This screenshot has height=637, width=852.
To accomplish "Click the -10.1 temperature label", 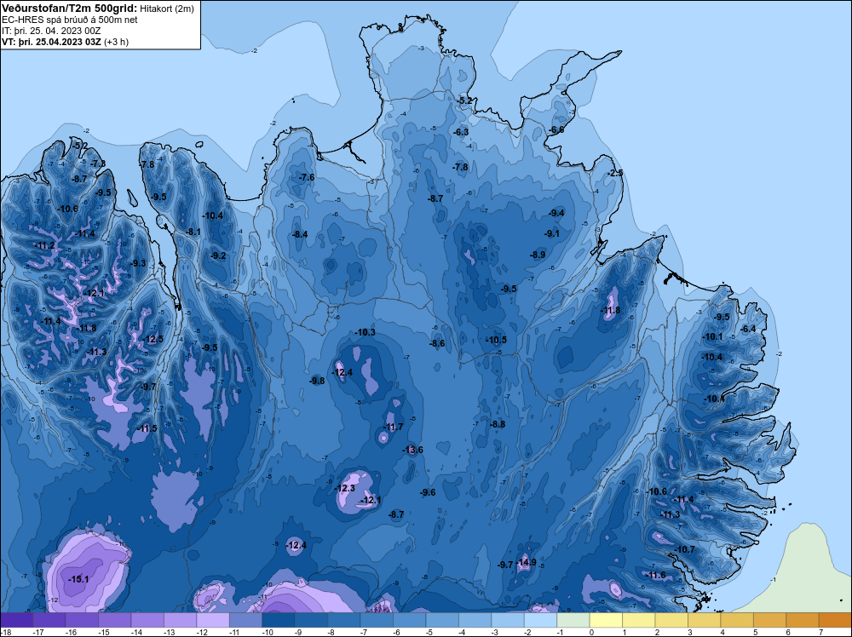I will 712,336.
